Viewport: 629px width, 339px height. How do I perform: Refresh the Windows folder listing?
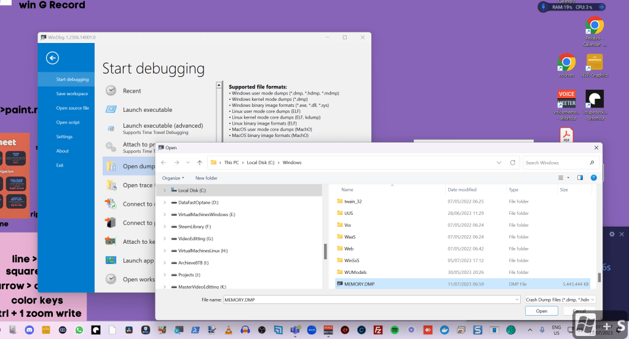(513, 163)
